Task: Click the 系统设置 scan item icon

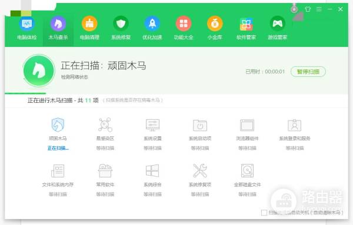Action: click(x=152, y=125)
